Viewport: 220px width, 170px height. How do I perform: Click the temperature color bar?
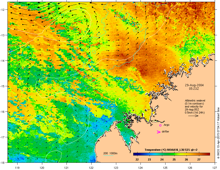[x=171, y=154]
